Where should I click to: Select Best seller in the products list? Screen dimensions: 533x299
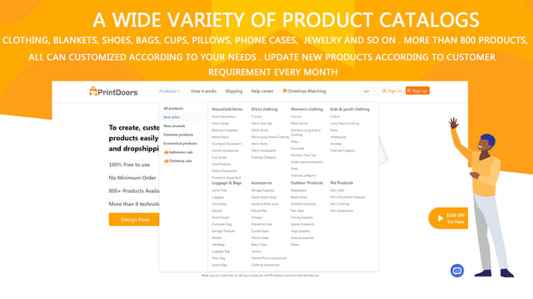172,117
